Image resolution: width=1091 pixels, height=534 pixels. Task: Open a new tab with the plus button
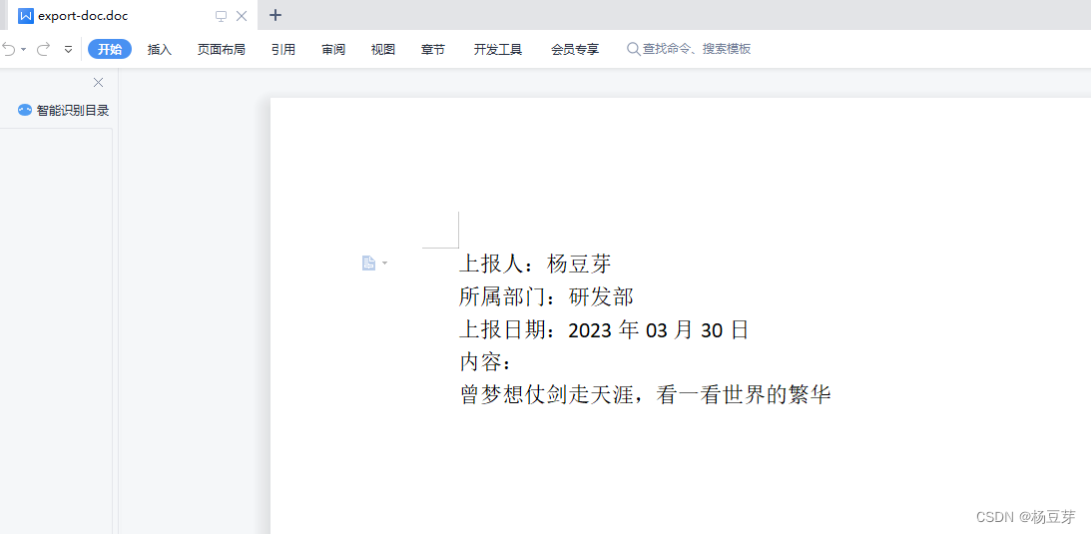[x=275, y=15]
